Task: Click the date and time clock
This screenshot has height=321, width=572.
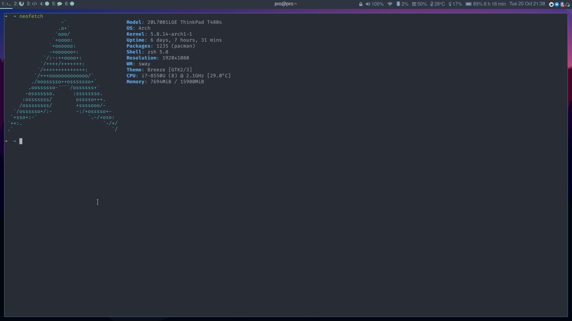Action: coord(527,4)
